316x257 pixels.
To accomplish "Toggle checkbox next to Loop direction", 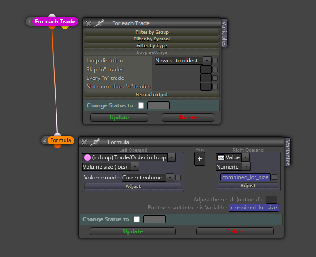I will [x=215, y=61].
